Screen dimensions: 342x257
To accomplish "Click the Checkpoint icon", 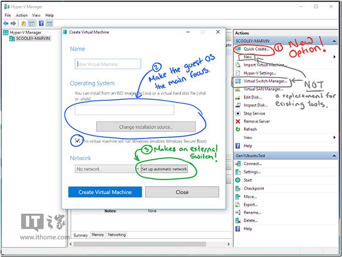I will click(x=238, y=189).
